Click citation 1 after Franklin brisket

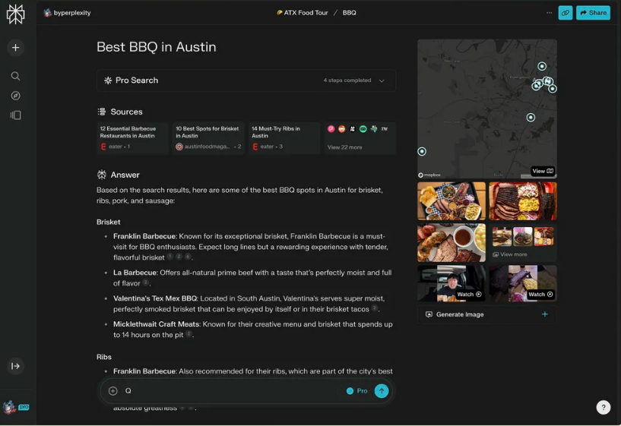[x=170, y=257]
